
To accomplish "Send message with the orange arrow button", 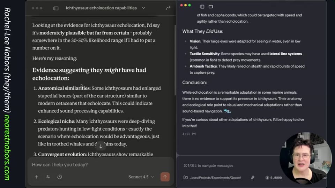I will pos(165,177).
